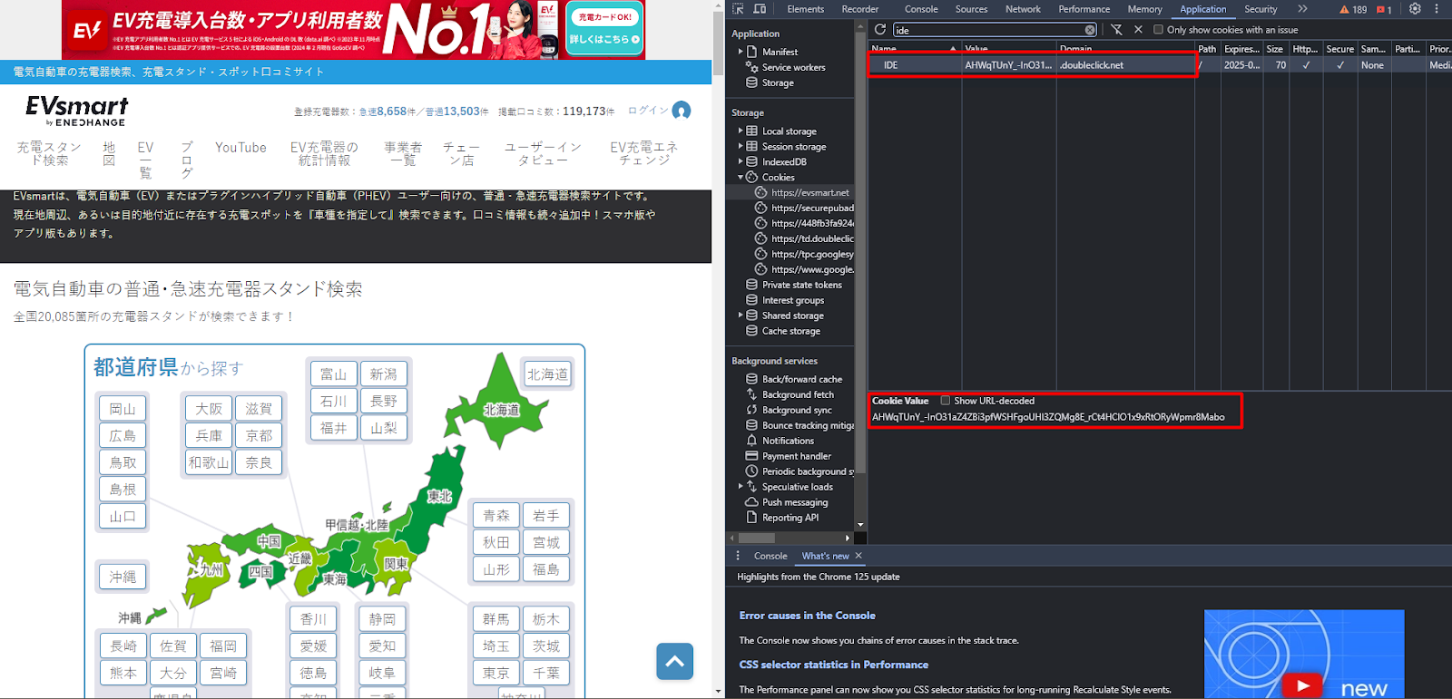Click the refresh cookies icon
The width and height of the screenshot is (1452, 699).
point(879,30)
